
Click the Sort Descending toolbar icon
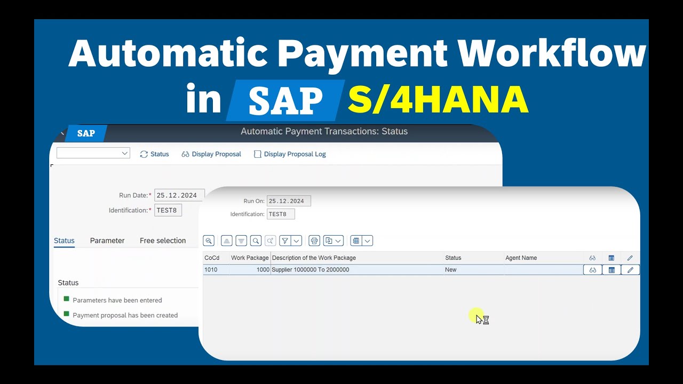(x=241, y=241)
